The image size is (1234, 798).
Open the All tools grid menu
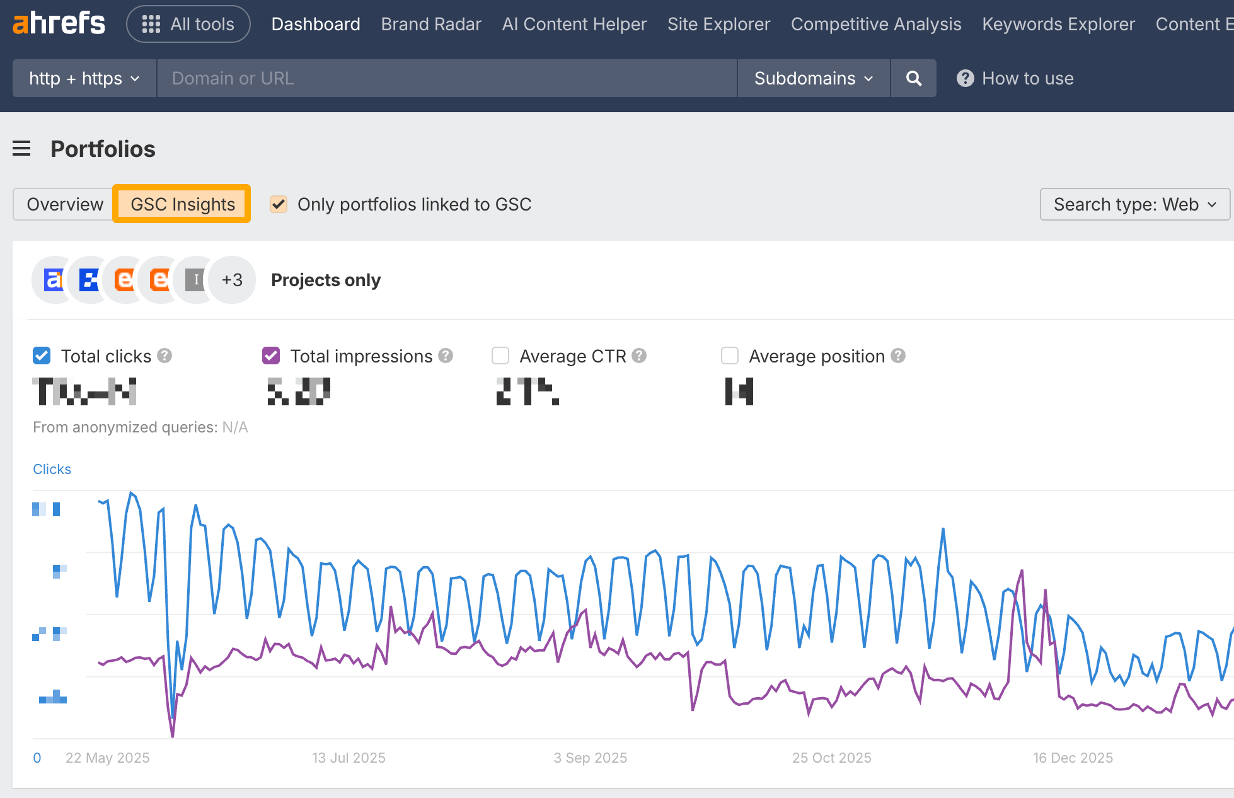pyautogui.click(x=188, y=24)
